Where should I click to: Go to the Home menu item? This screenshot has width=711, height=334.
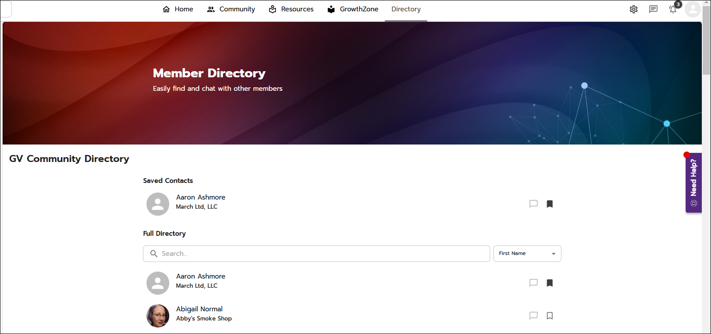point(178,9)
